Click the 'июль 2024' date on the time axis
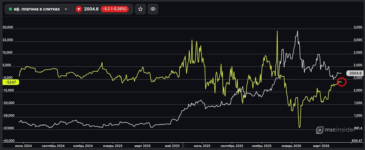The height and width of the screenshot is (150, 365). coord(23,146)
